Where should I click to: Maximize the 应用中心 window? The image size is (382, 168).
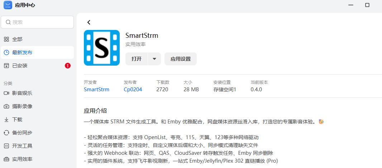pyautogui.click(x=367, y=5)
